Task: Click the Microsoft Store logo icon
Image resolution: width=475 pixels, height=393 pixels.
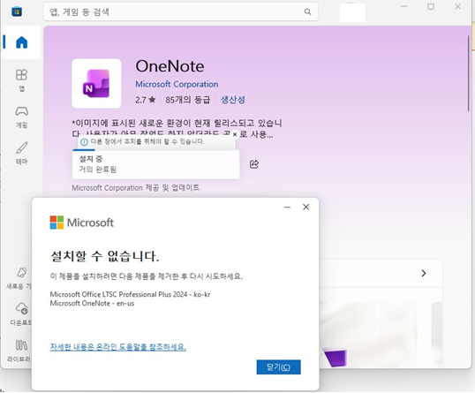Action: 17,11
